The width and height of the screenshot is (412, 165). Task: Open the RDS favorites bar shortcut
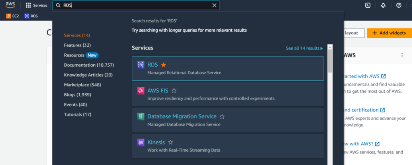pos(31,16)
